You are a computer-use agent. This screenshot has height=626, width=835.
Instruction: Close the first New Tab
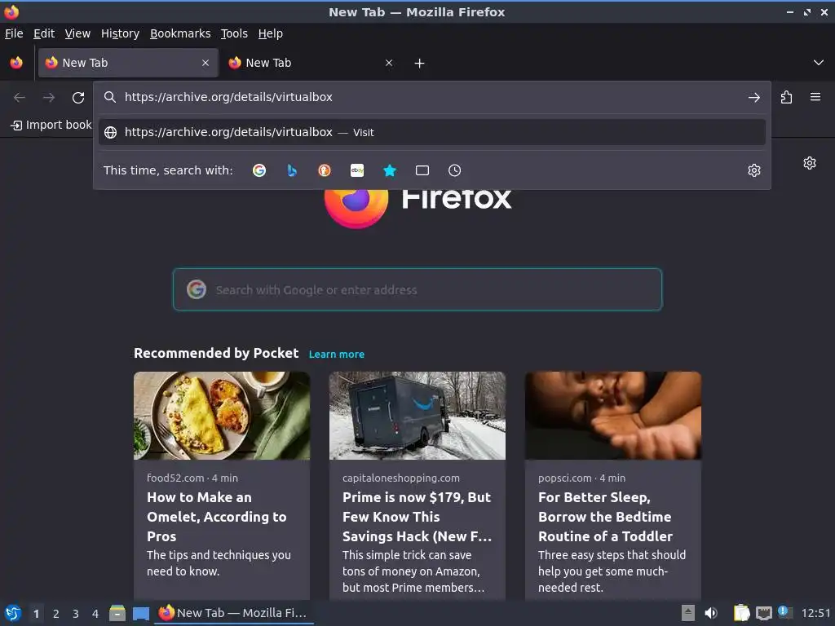point(205,63)
